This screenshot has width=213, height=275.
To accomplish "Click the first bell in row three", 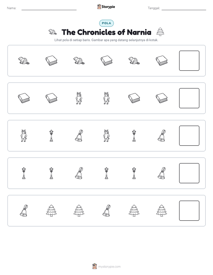I will pos(79,136).
